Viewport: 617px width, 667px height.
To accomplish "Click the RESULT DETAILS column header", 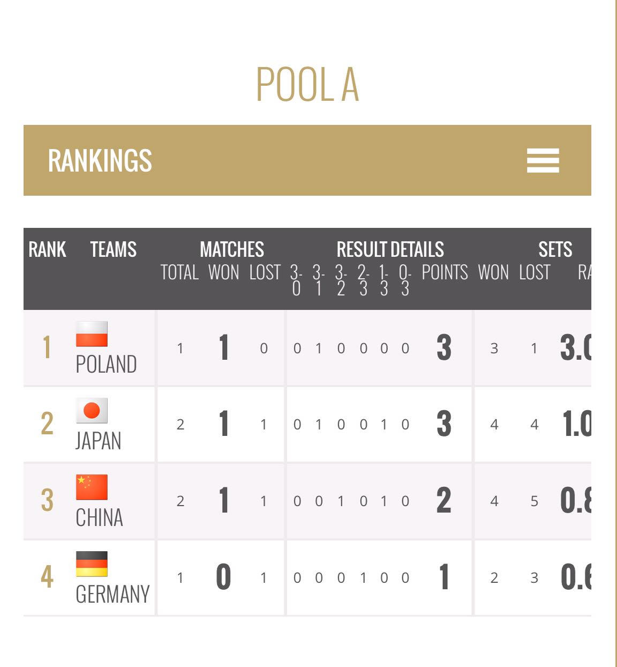I will coord(390,249).
